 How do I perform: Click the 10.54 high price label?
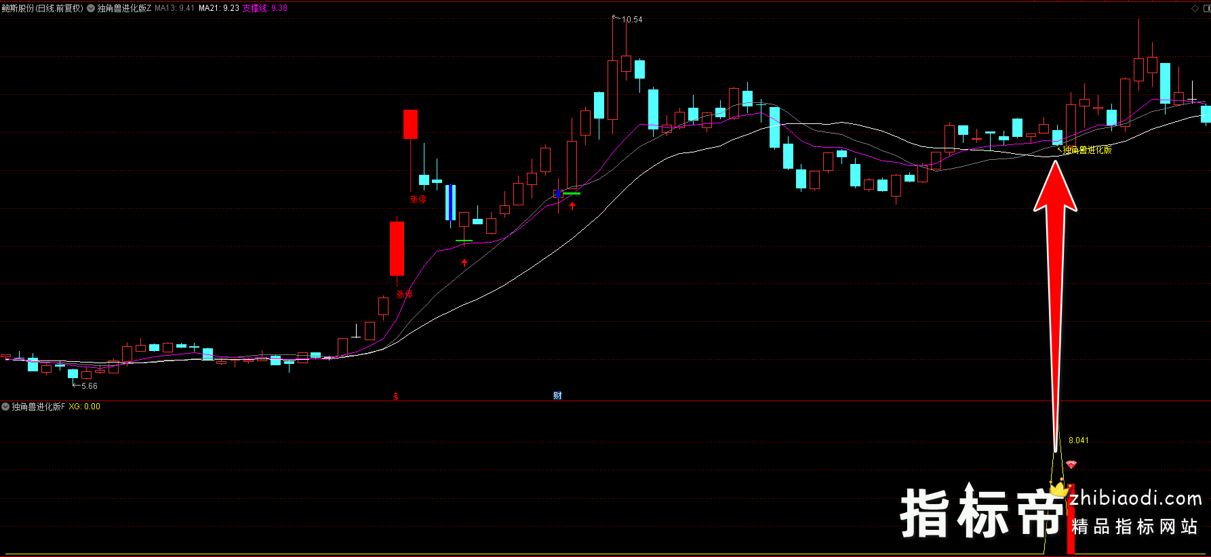pyautogui.click(x=632, y=20)
